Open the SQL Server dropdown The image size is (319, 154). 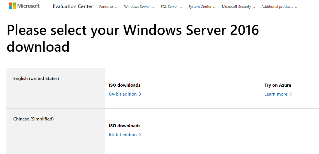pos(171,7)
